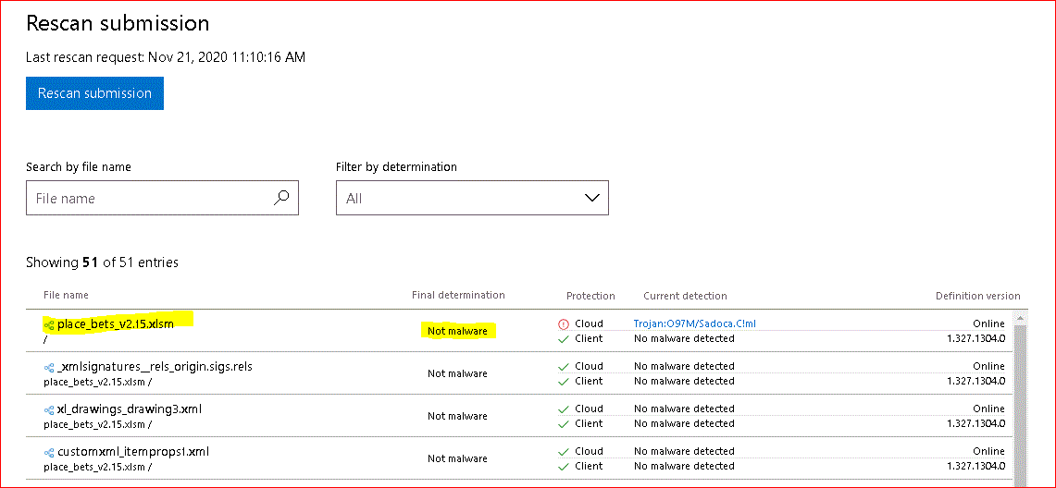Click the green Cloud checkmark in xl_drawings row
This screenshot has width=1056, height=488.
click(x=563, y=409)
